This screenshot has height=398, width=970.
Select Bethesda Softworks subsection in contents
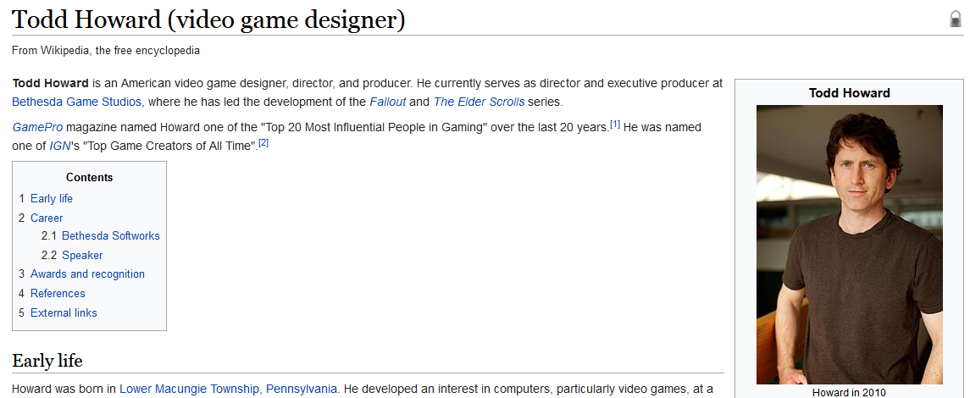[110, 235]
